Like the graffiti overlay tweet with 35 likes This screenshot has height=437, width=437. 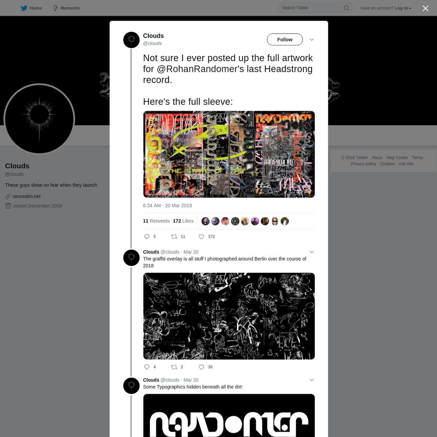pyautogui.click(x=201, y=367)
